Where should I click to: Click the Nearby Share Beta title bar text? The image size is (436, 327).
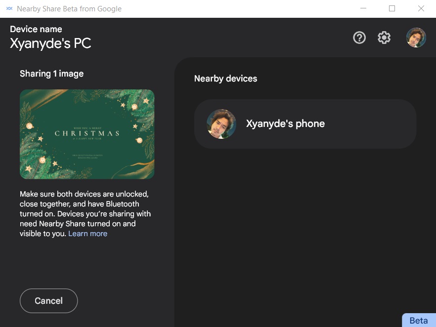69,8
